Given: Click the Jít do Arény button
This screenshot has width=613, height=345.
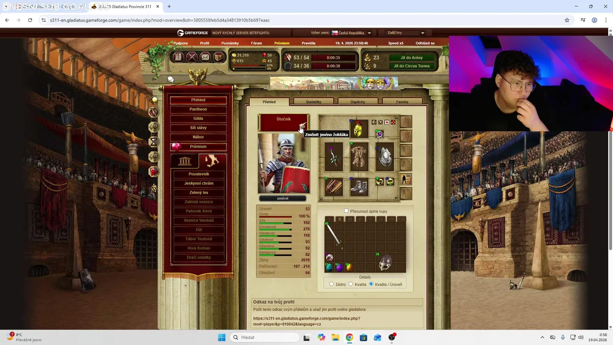Looking at the screenshot, I should point(411,57).
